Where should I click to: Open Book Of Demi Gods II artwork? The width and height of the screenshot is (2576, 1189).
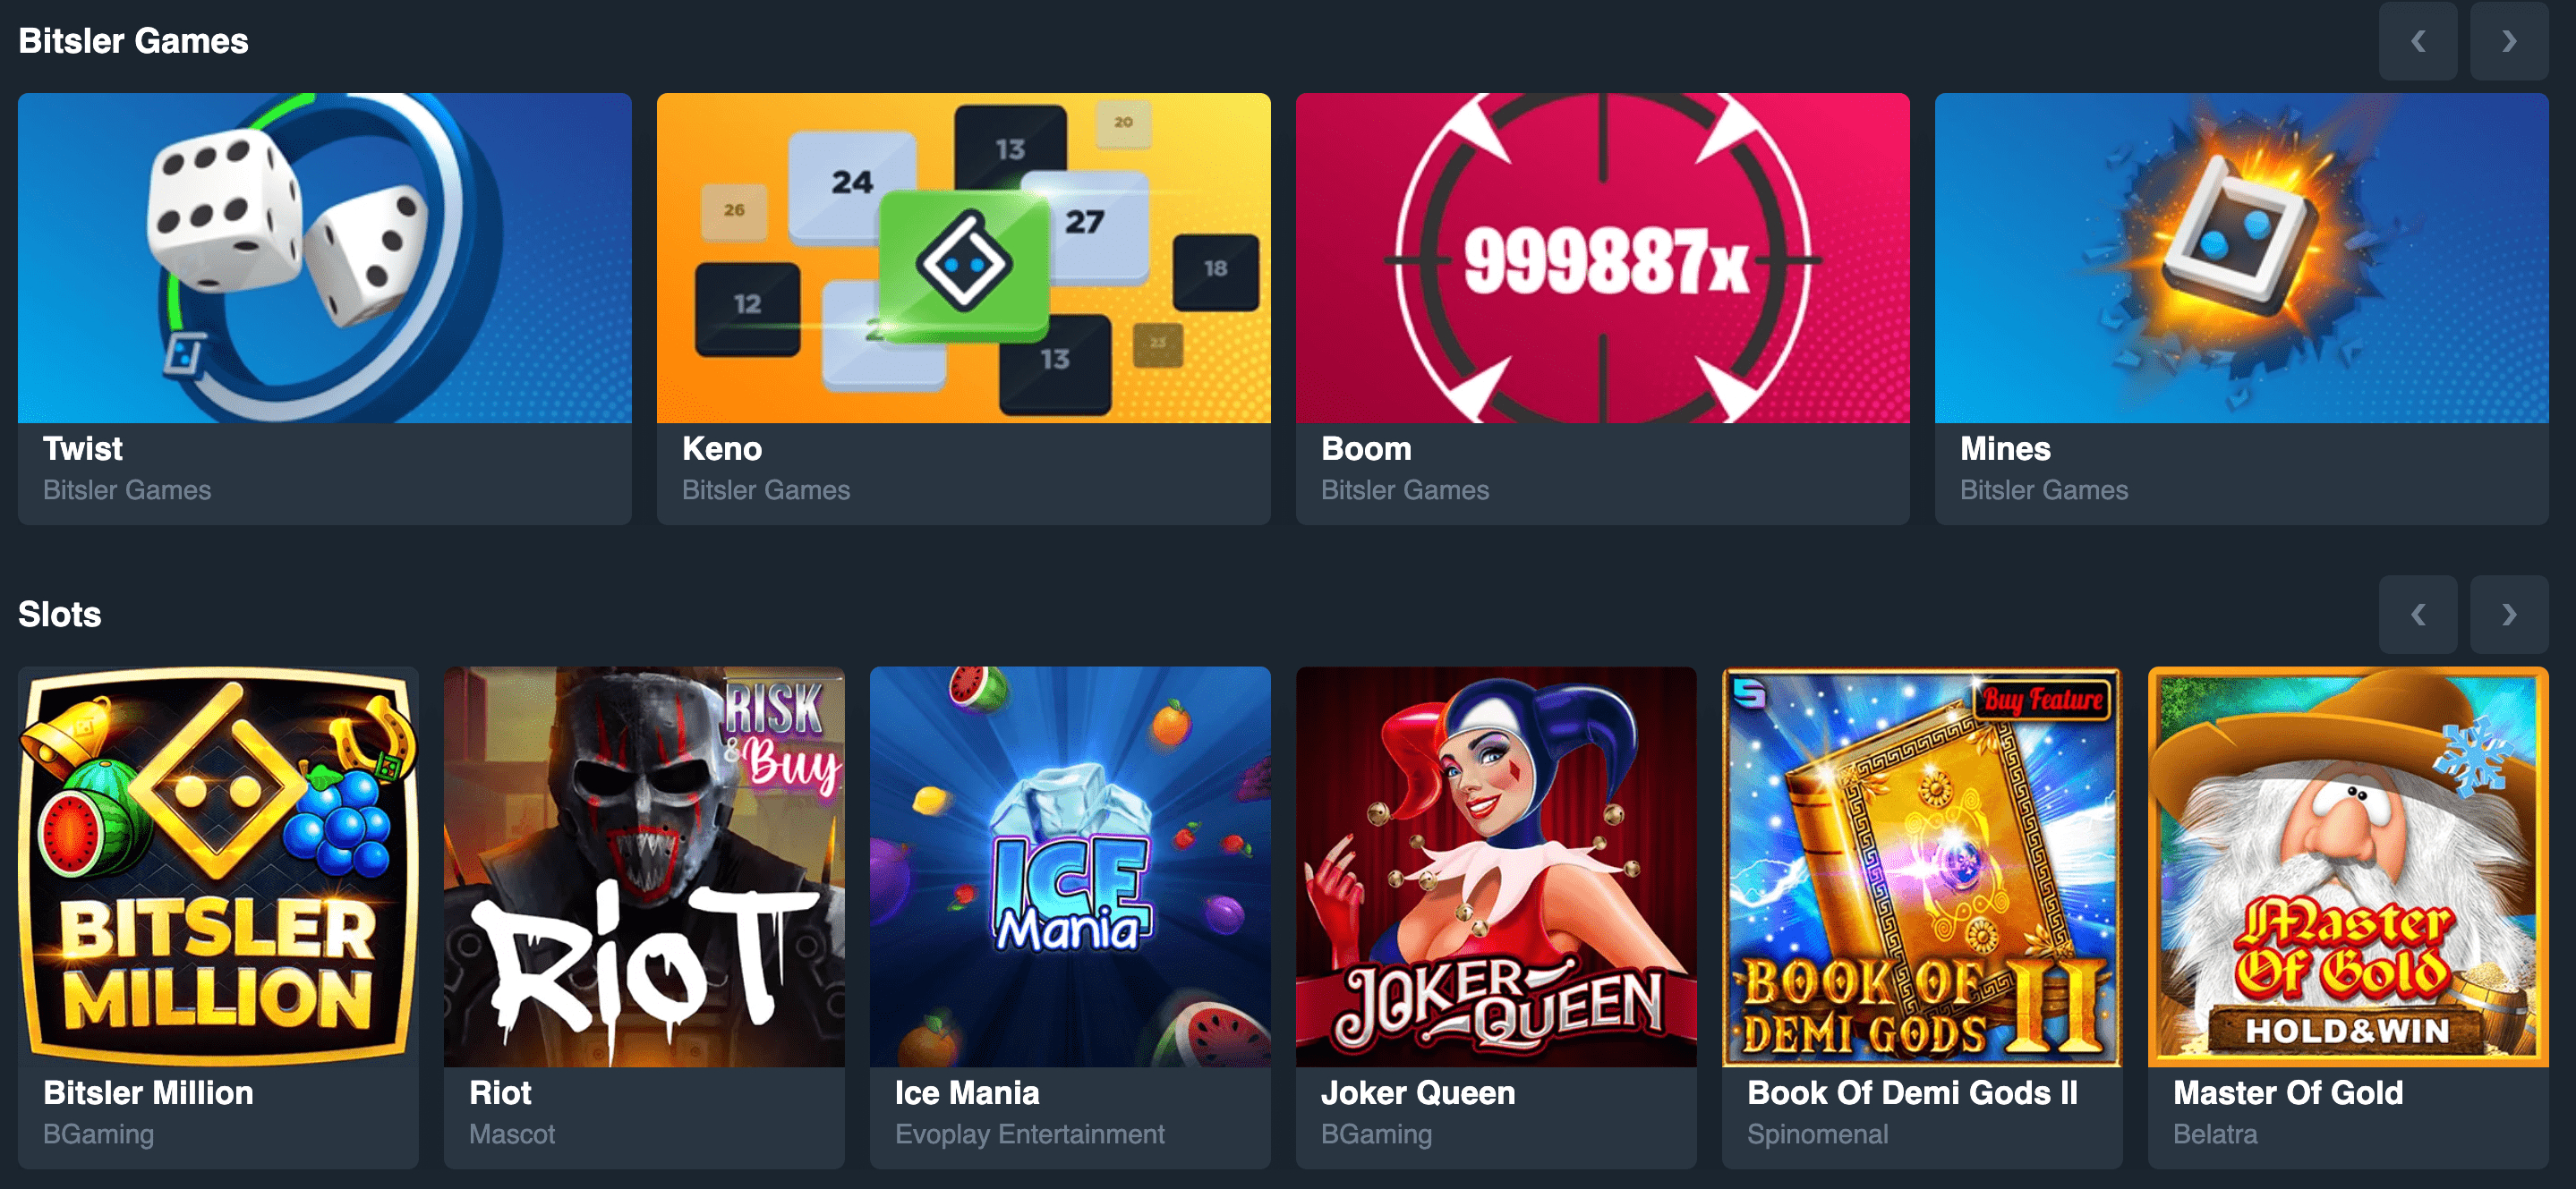[x=1922, y=866]
